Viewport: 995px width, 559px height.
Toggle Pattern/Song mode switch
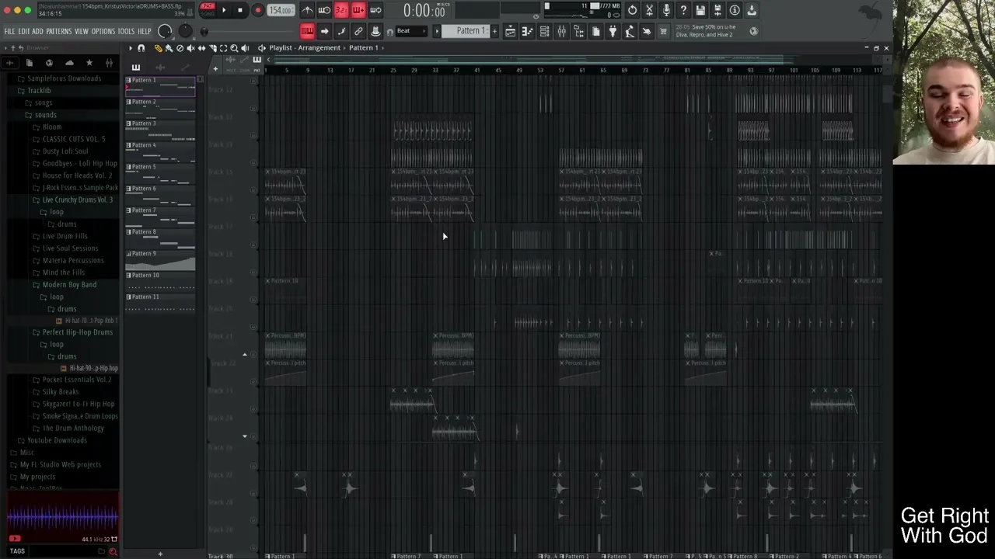tap(208, 9)
